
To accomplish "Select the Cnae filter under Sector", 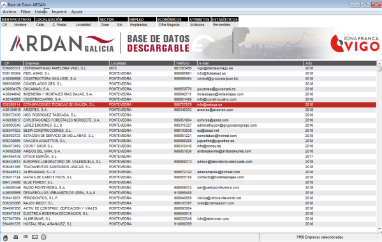I will pos(105,25).
